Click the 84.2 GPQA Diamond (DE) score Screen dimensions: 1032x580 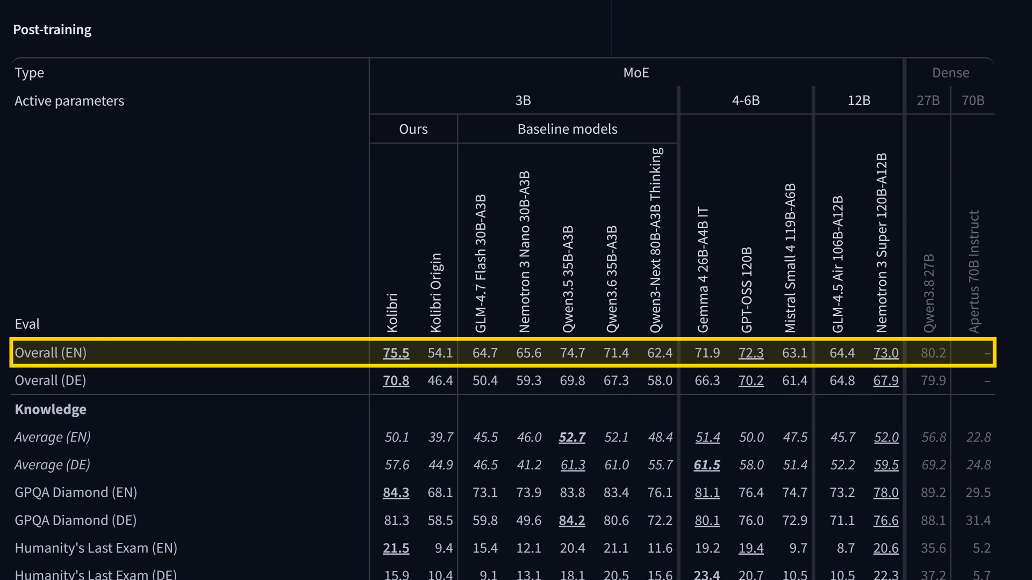tap(572, 520)
